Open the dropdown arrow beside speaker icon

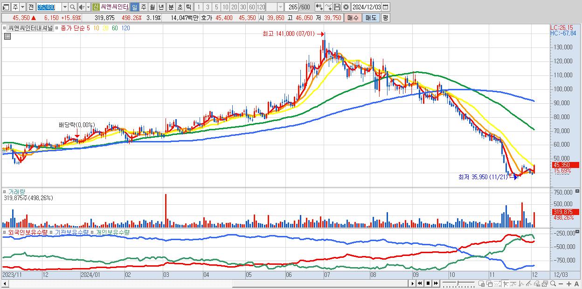pyautogui.click(x=88, y=7)
